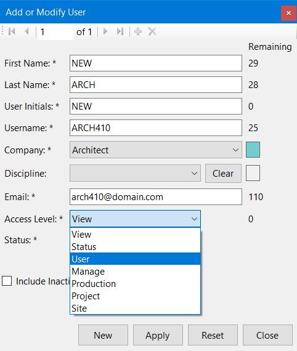Select User access level option

[135, 259]
